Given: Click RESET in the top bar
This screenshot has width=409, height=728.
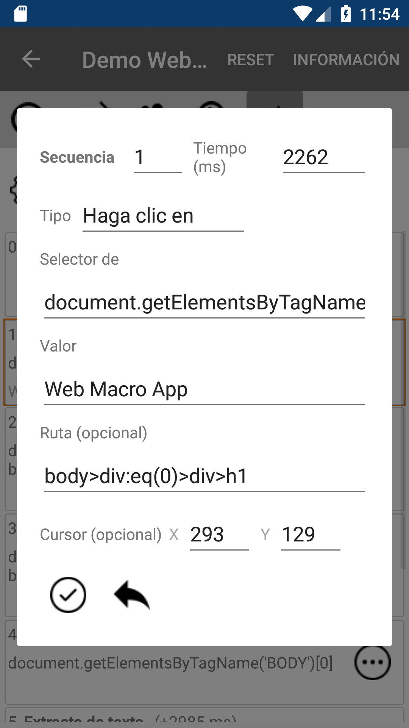Looking at the screenshot, I should click(251, 60).
